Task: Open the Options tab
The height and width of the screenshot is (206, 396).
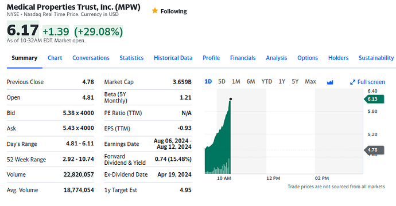Action: 308,58
